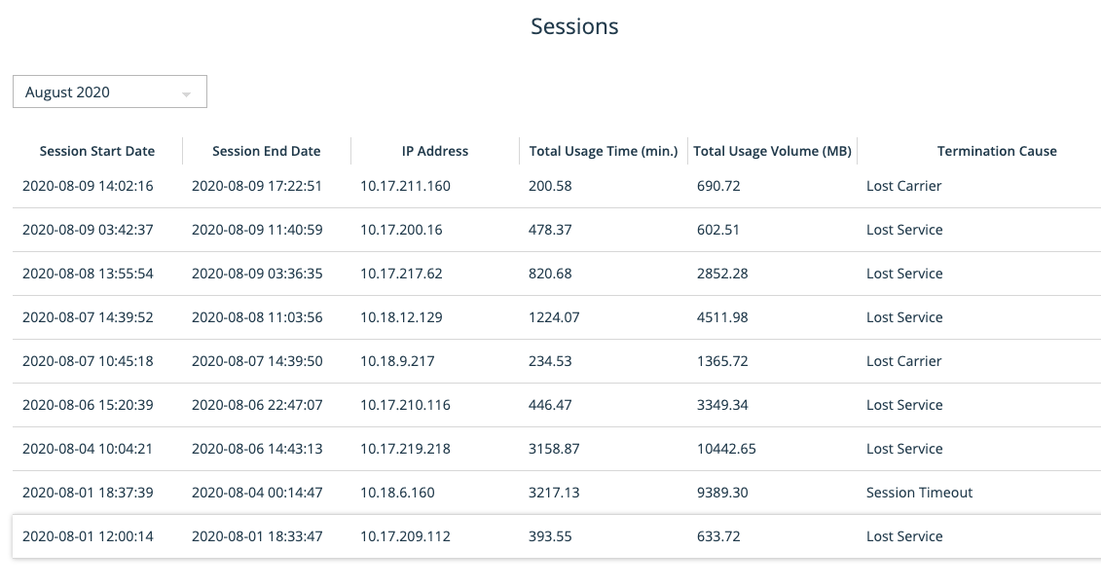Click end date 2020-08-07 14:39:50
This screenshot has width=1101, height=587.
coord(257,361)
